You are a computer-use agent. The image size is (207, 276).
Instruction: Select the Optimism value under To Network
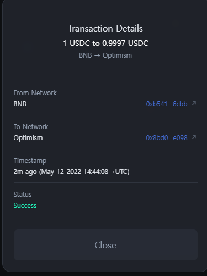pos(28,138)
